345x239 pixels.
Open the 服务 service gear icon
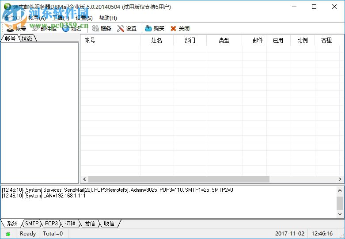point(95,28)
